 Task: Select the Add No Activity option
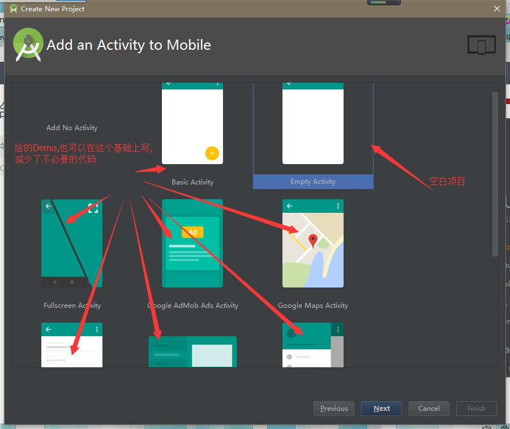click(x=72, y=128)
